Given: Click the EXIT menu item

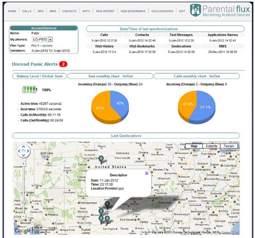Looking at the screenshot, I should coord(182,11).
